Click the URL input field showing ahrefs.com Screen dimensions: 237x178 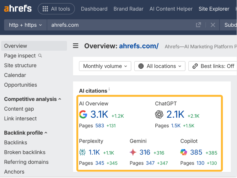(x=117, y=25)
